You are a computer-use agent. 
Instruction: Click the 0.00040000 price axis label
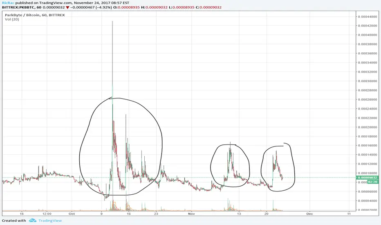[x=368, y=35]
